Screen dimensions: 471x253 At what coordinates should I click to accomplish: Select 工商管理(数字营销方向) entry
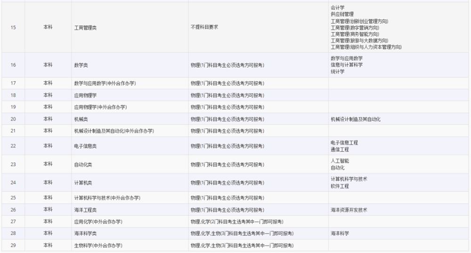tap(355, 28)
